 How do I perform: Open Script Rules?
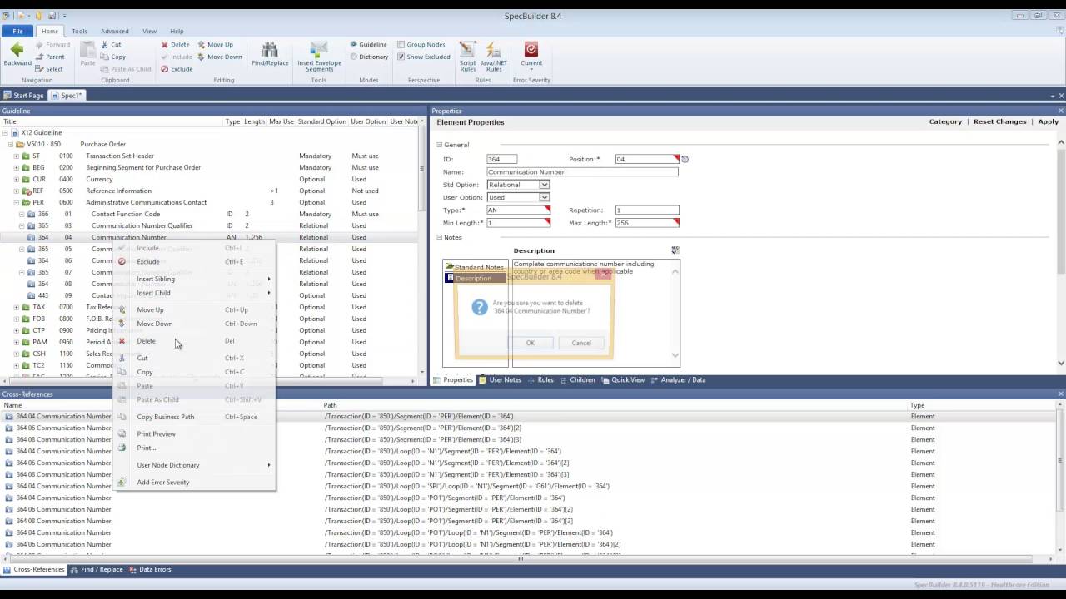point(468,57)
